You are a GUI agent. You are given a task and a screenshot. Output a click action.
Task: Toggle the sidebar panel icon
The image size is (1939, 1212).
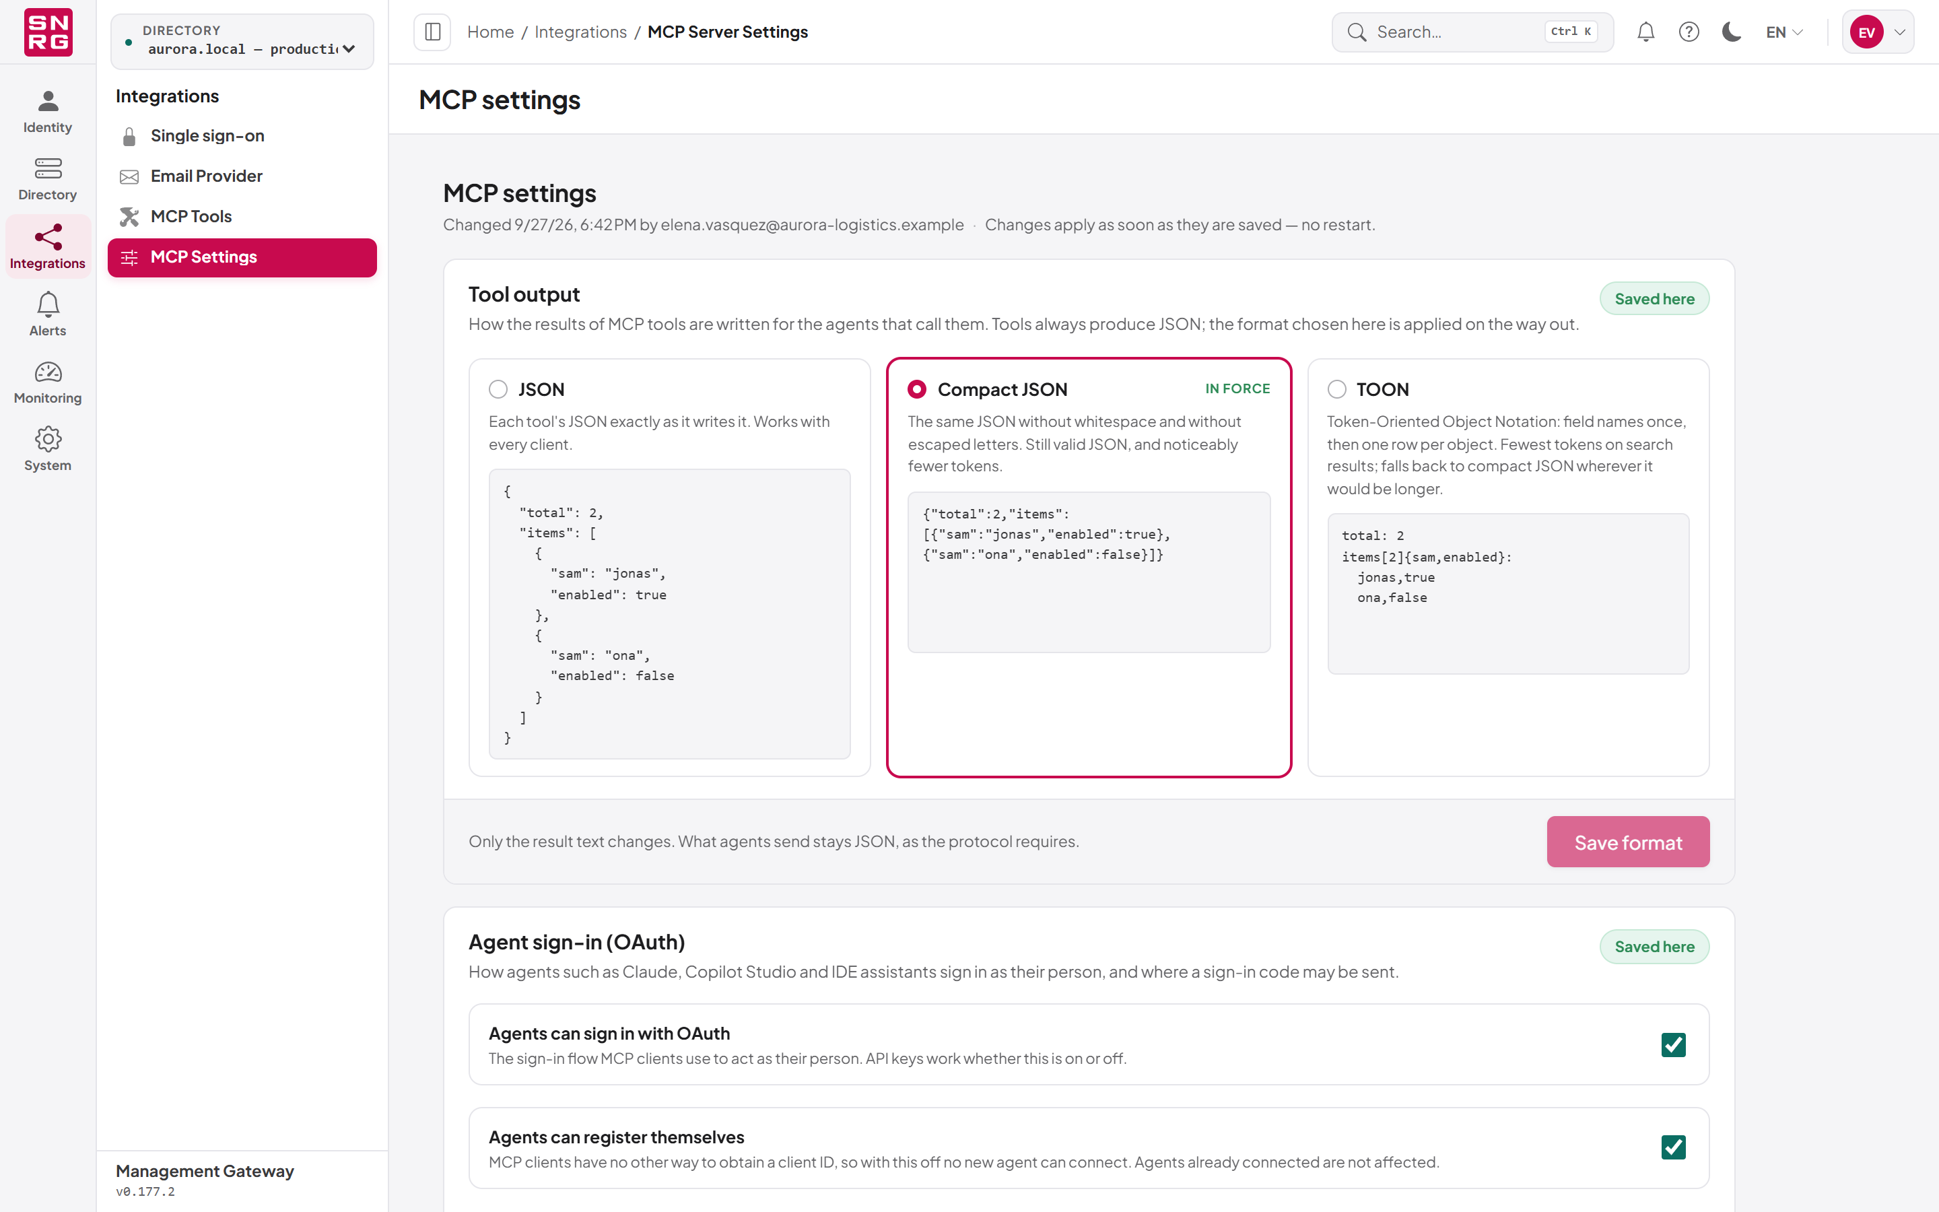pyautogui.click(x=433, y=32)
